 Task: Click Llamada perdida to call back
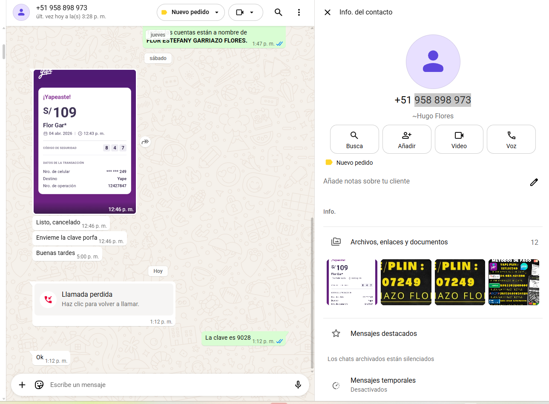pyautogui.click(x=103, y=299)
